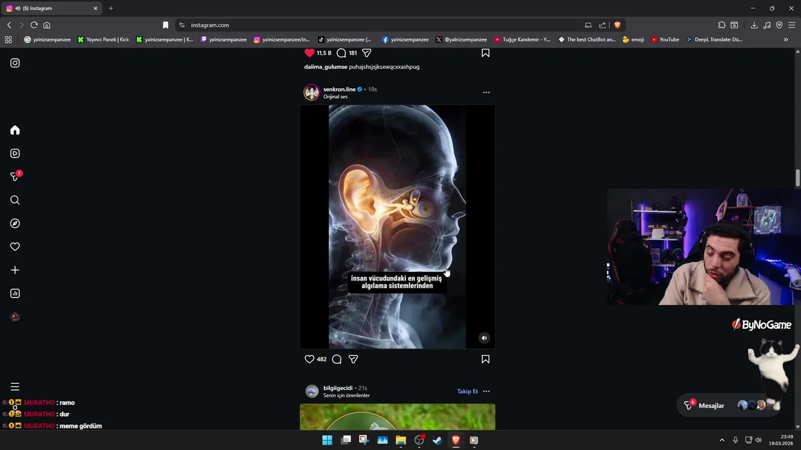This screenshot has width=801, height=450.
Task: Open the address bar share icon
Action: tap(602, 25)
